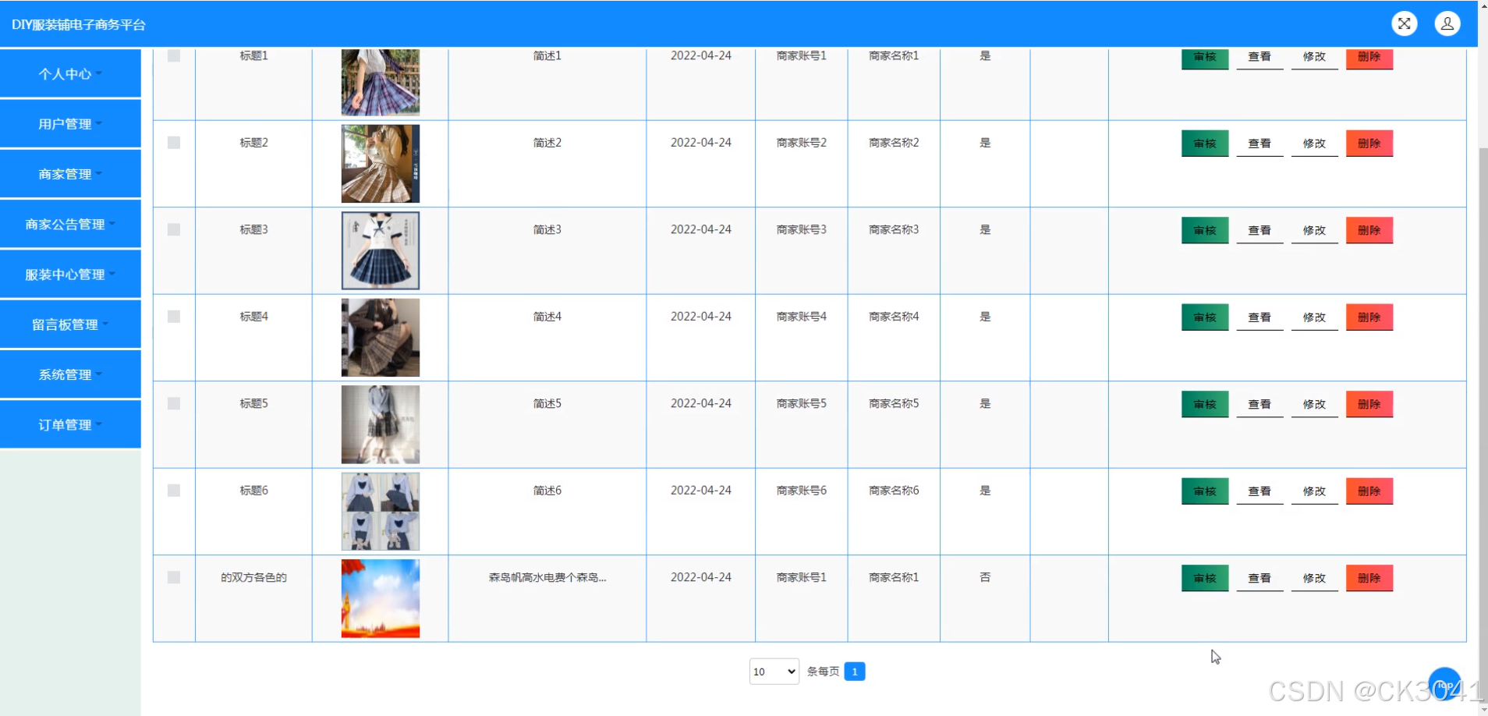Open the sailor uniform thumbnail in 标题3 row
The width and height of the screenshot is (1488, 716).
click(381, 250)
